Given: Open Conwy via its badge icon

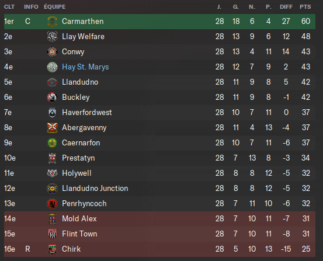Looking at the screenshot, I should (x=52, y=52).
